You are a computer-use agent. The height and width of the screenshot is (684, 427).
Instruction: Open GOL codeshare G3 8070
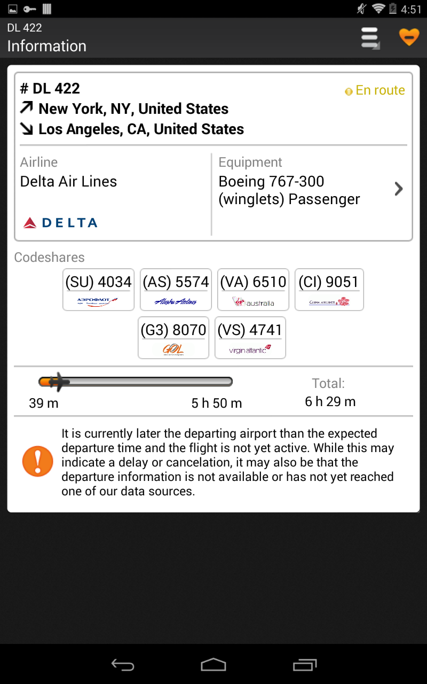(x=173, y=337)
